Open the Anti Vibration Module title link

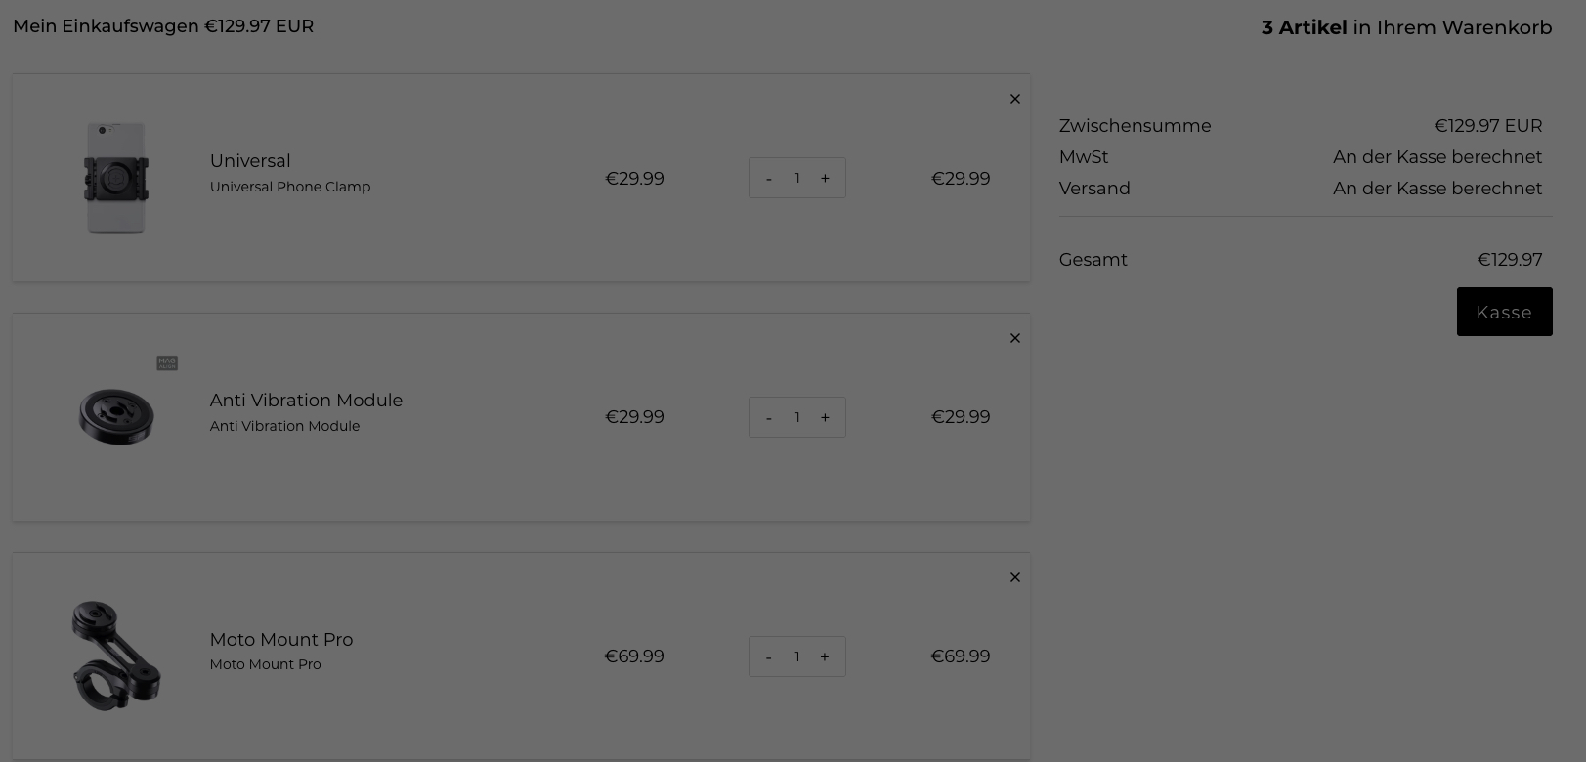(x=306, y=401)
